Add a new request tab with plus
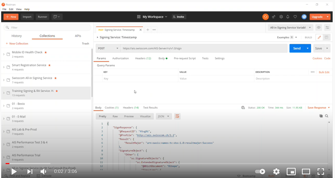 tap(148, 30)
